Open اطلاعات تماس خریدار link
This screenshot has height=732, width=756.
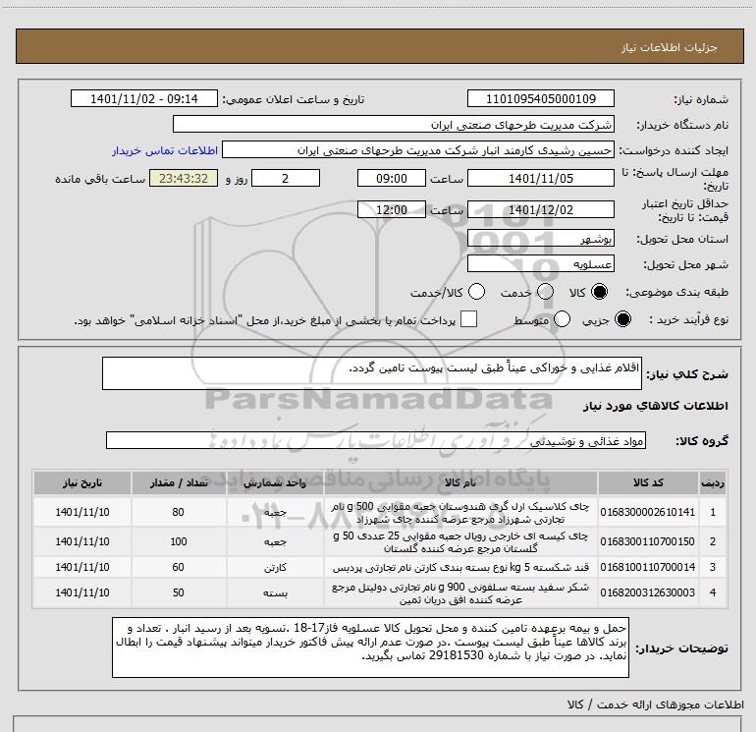165,150
